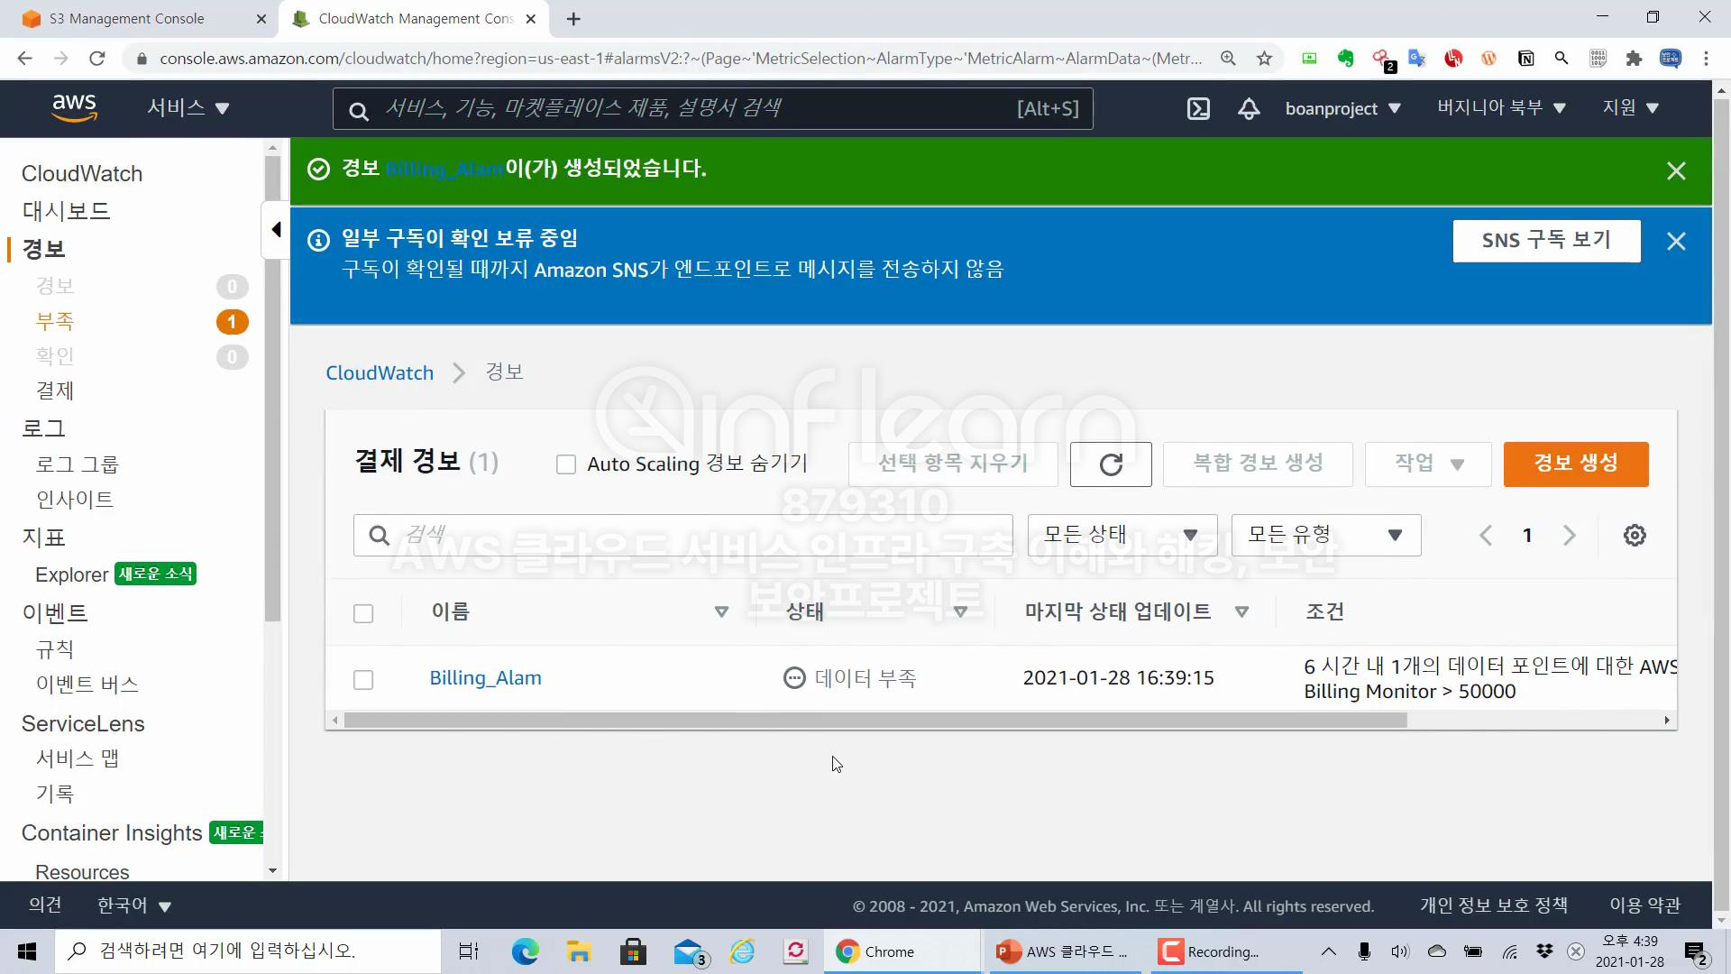1731x974 pixels.
Task: Click the alarms table horizontal scrollbar
Action: click(875, 721)
